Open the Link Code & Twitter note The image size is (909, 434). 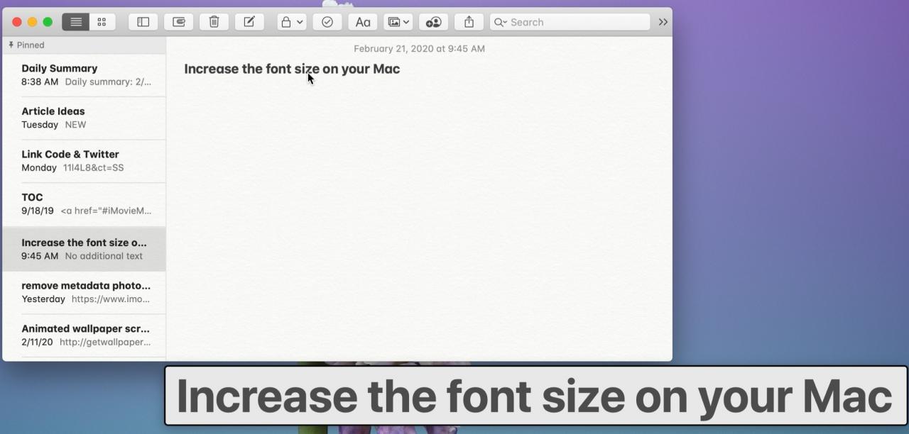[x=85, y=161]
